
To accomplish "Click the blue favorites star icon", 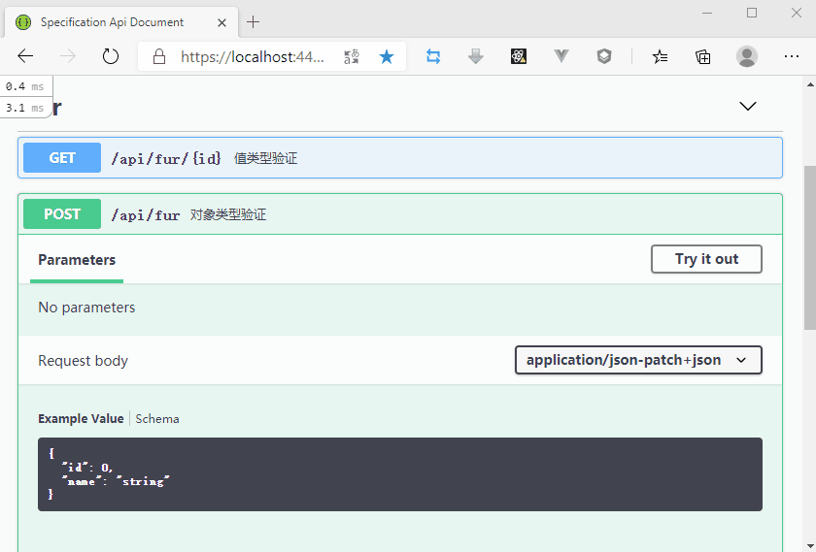I will 387,56.
